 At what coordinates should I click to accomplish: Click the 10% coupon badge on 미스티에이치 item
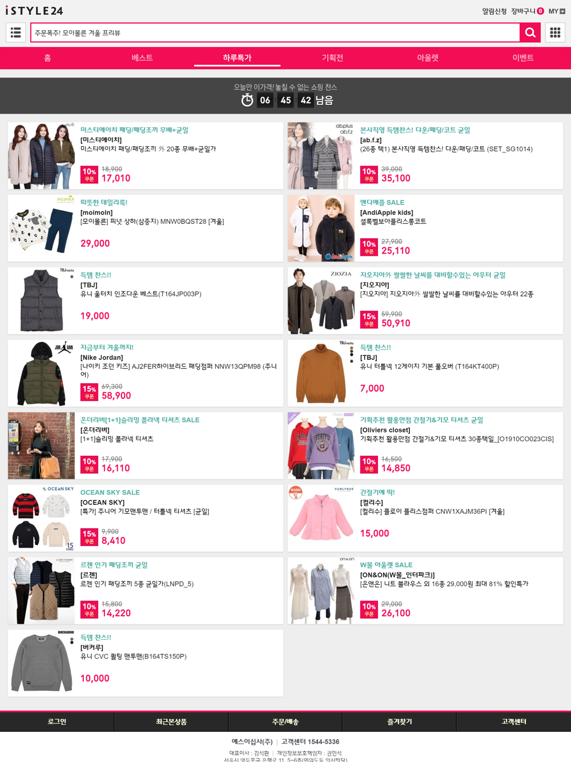(x=89, y=175)
